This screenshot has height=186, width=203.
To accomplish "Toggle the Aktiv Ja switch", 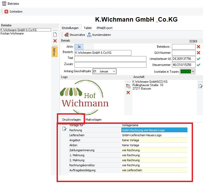I will pos(84,47).
